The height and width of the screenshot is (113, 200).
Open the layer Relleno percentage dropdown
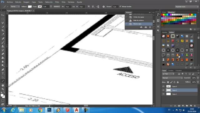(x=198, y=82)
